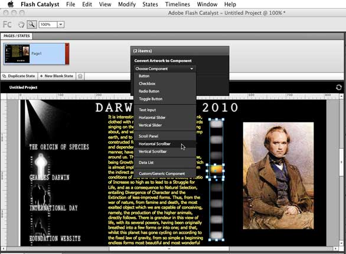Choose Horizontal Scrollbar from the component list
Screen dimensions: 346x254
165,144
